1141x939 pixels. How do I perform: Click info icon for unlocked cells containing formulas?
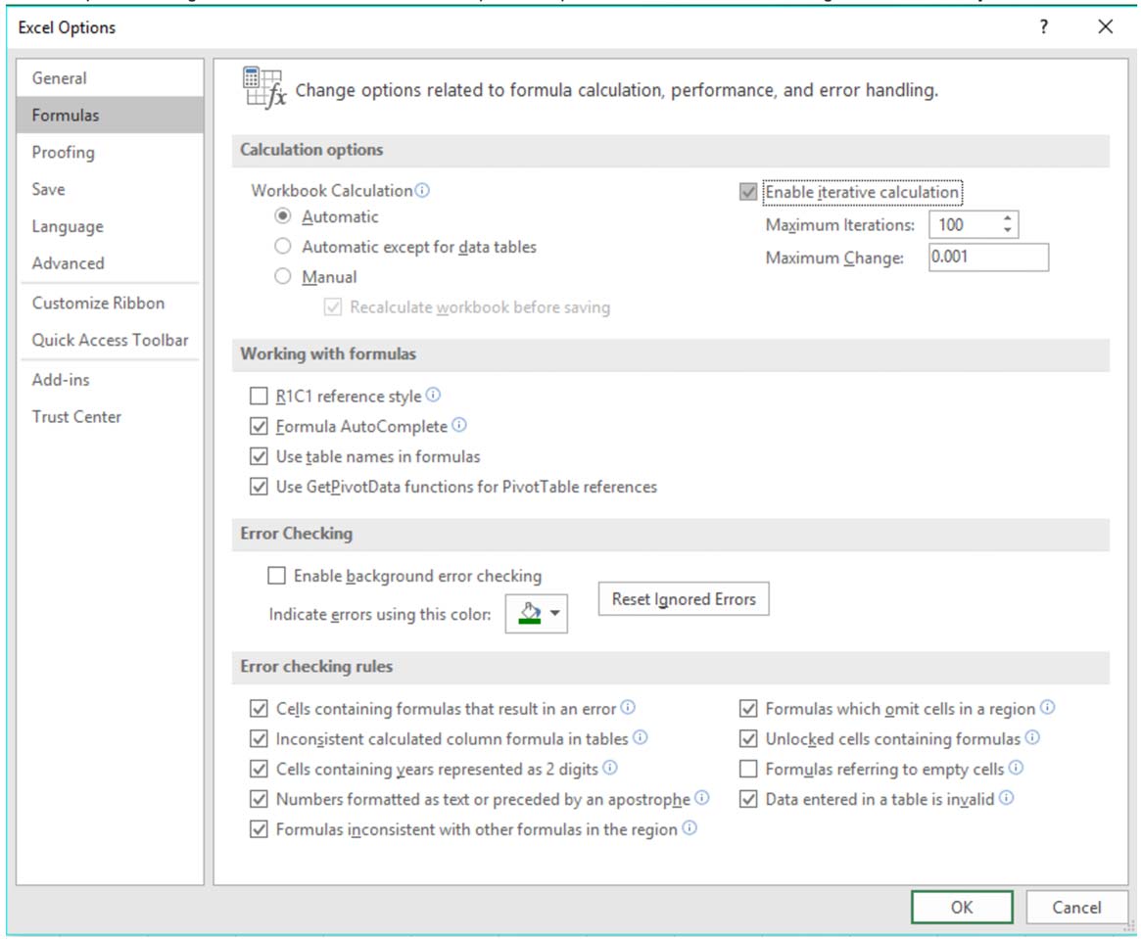click(x=1032, y=737)
